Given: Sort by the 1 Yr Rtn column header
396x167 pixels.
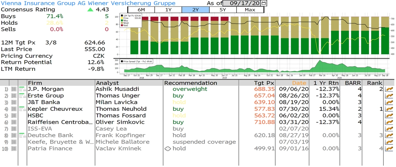Looking at the screenshot, I should 325,83.
